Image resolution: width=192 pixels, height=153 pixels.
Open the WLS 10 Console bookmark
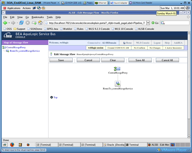pyautogui.click(x=122, y=29)
